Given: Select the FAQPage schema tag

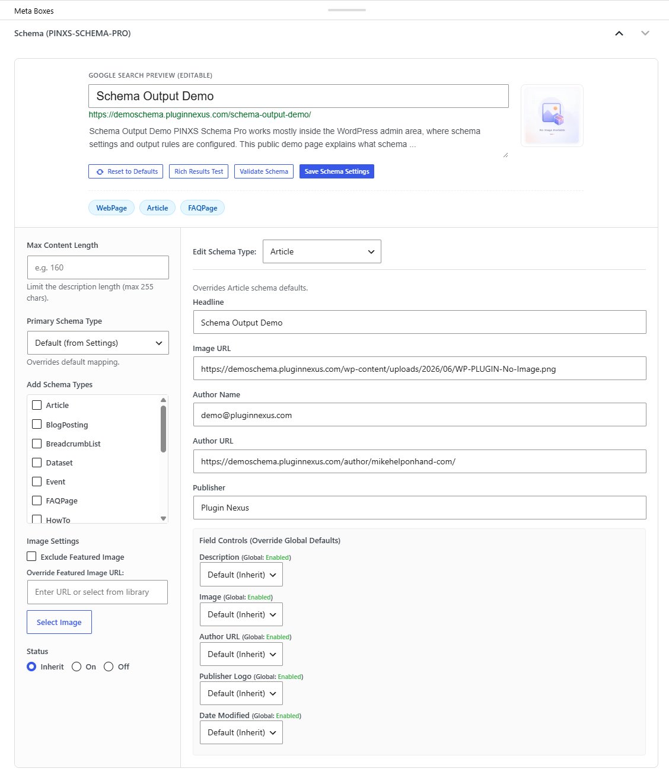Looking at the screenshot, I should 202,208.
